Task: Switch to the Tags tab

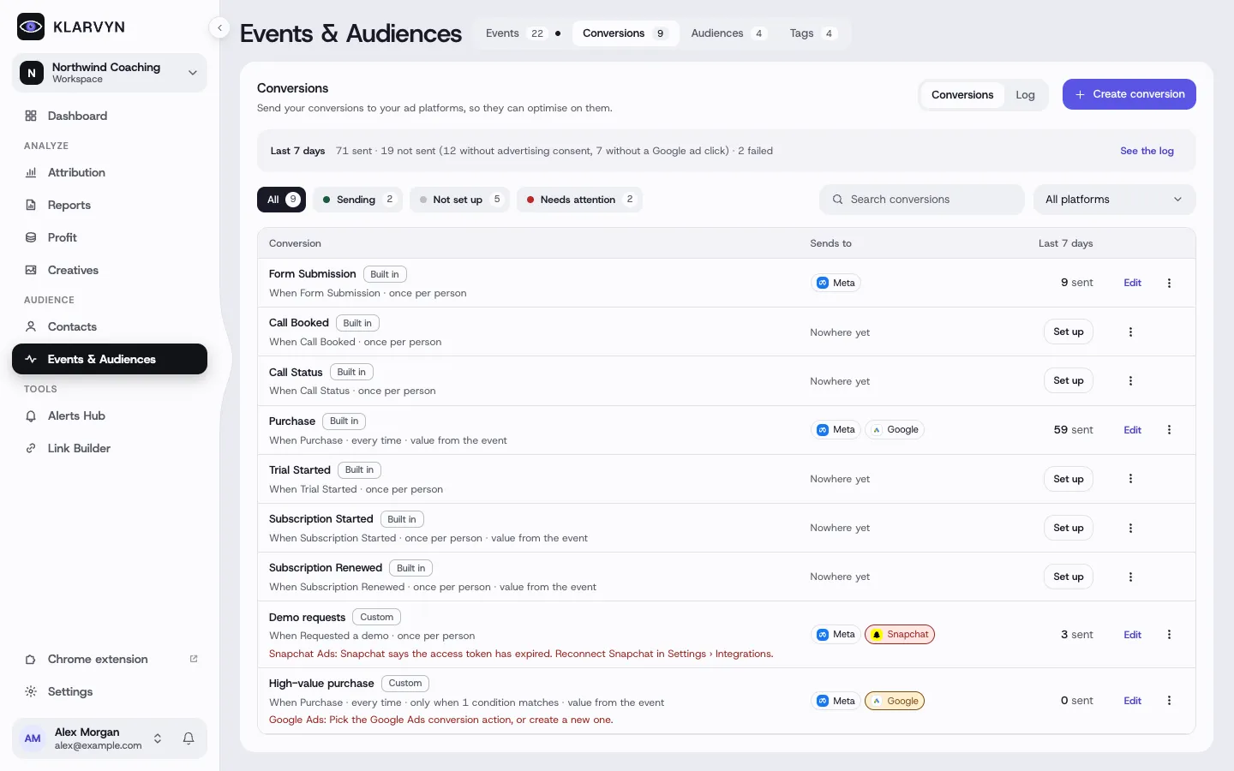Action: [812, 33]
